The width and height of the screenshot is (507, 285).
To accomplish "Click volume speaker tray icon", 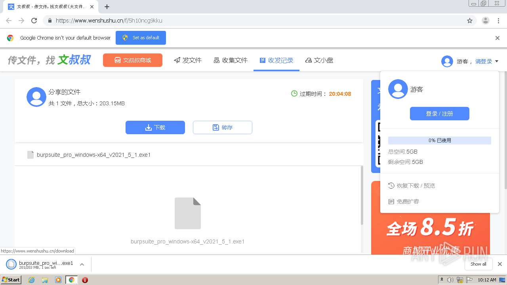I will click(450, 280).
